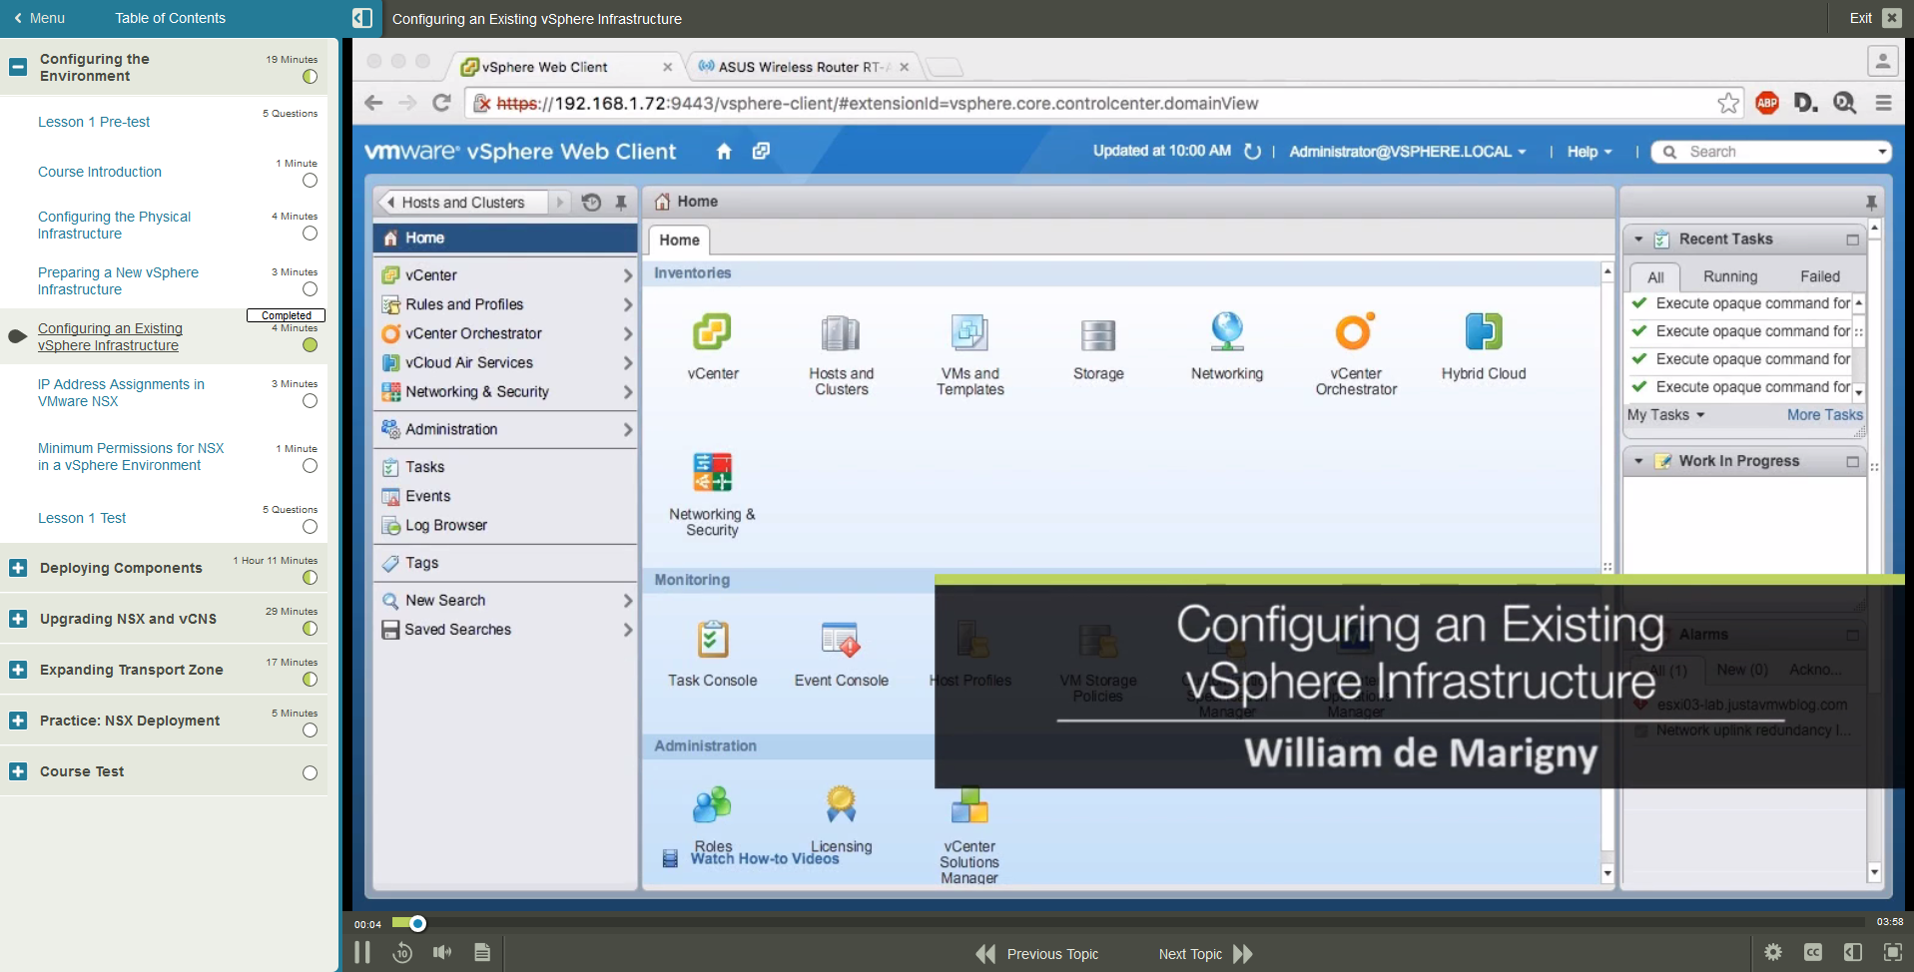Select the Lesson 1 Pre-test entry
Screen dimensions: 1914x972
click(93, 121)
